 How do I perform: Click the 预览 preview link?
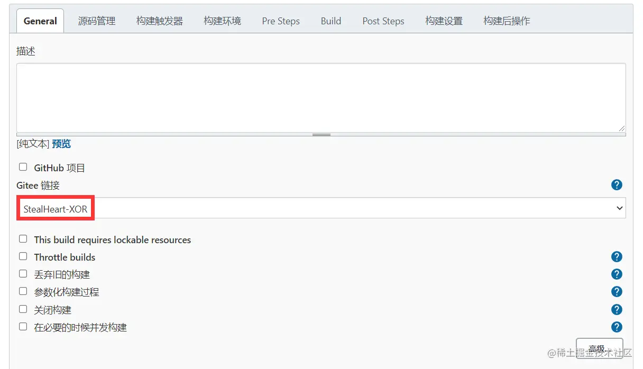(x=61, y=144)
